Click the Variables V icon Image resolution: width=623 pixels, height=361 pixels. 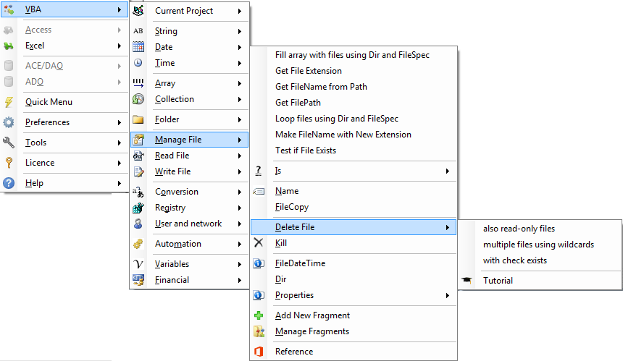[x=138, y=264]
